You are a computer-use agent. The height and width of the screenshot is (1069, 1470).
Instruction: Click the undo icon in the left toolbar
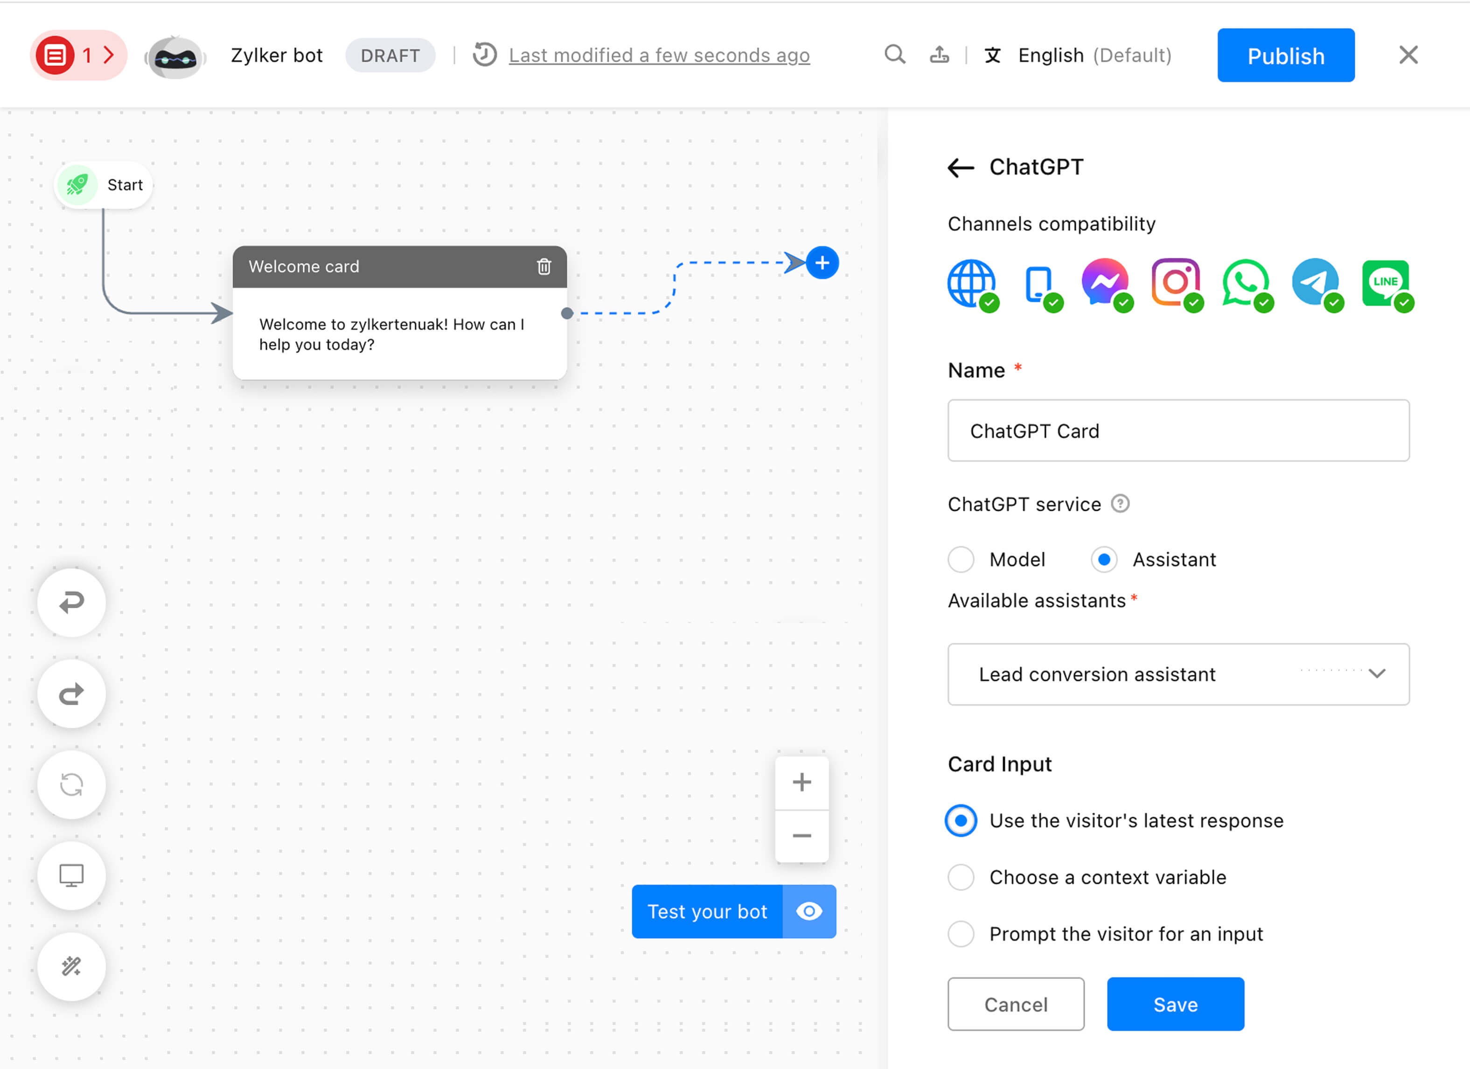tap(71, 603)
